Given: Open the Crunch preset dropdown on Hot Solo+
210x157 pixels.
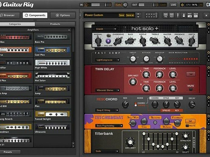Looking at the screenshot, I should click(106, 29).
